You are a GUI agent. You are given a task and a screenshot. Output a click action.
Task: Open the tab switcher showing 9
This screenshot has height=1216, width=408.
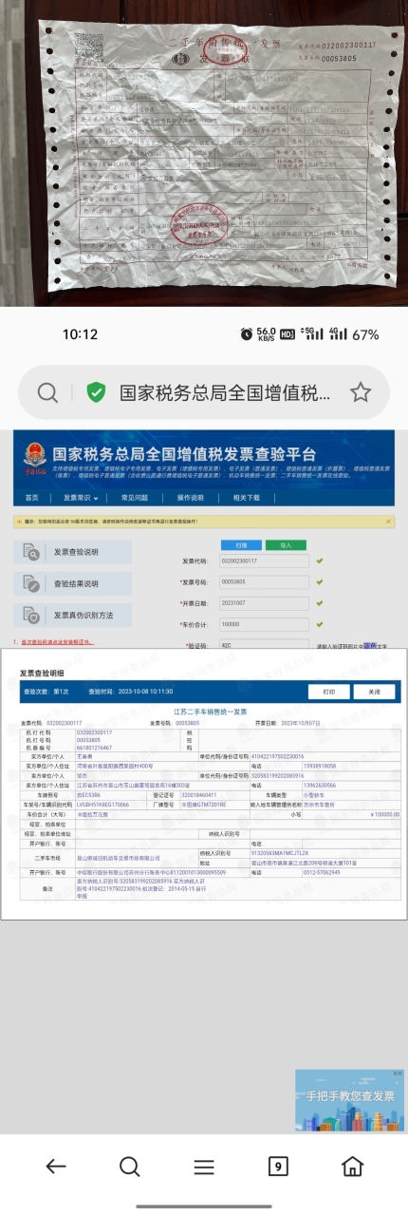[278, 1167]
